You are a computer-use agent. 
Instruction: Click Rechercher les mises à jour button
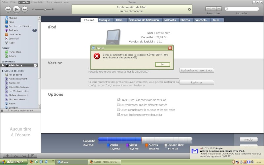point(197,70)
